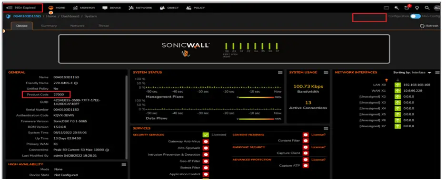Click the WAN IP 10.8.96.229
The width and height of the screenshot is (446, 180).
pyautogui.click(x=413, y=91)
